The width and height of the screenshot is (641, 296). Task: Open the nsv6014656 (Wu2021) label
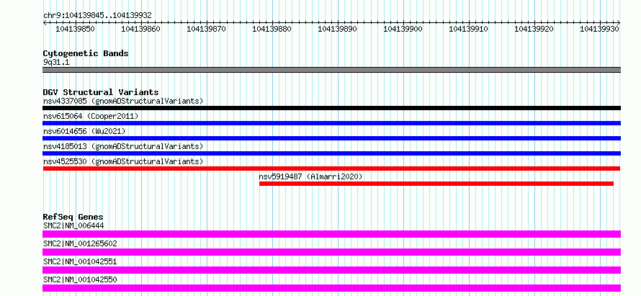(84, 131)
